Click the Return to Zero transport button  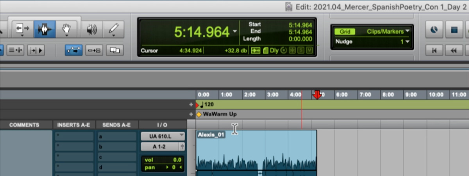(x=434, y=50)
